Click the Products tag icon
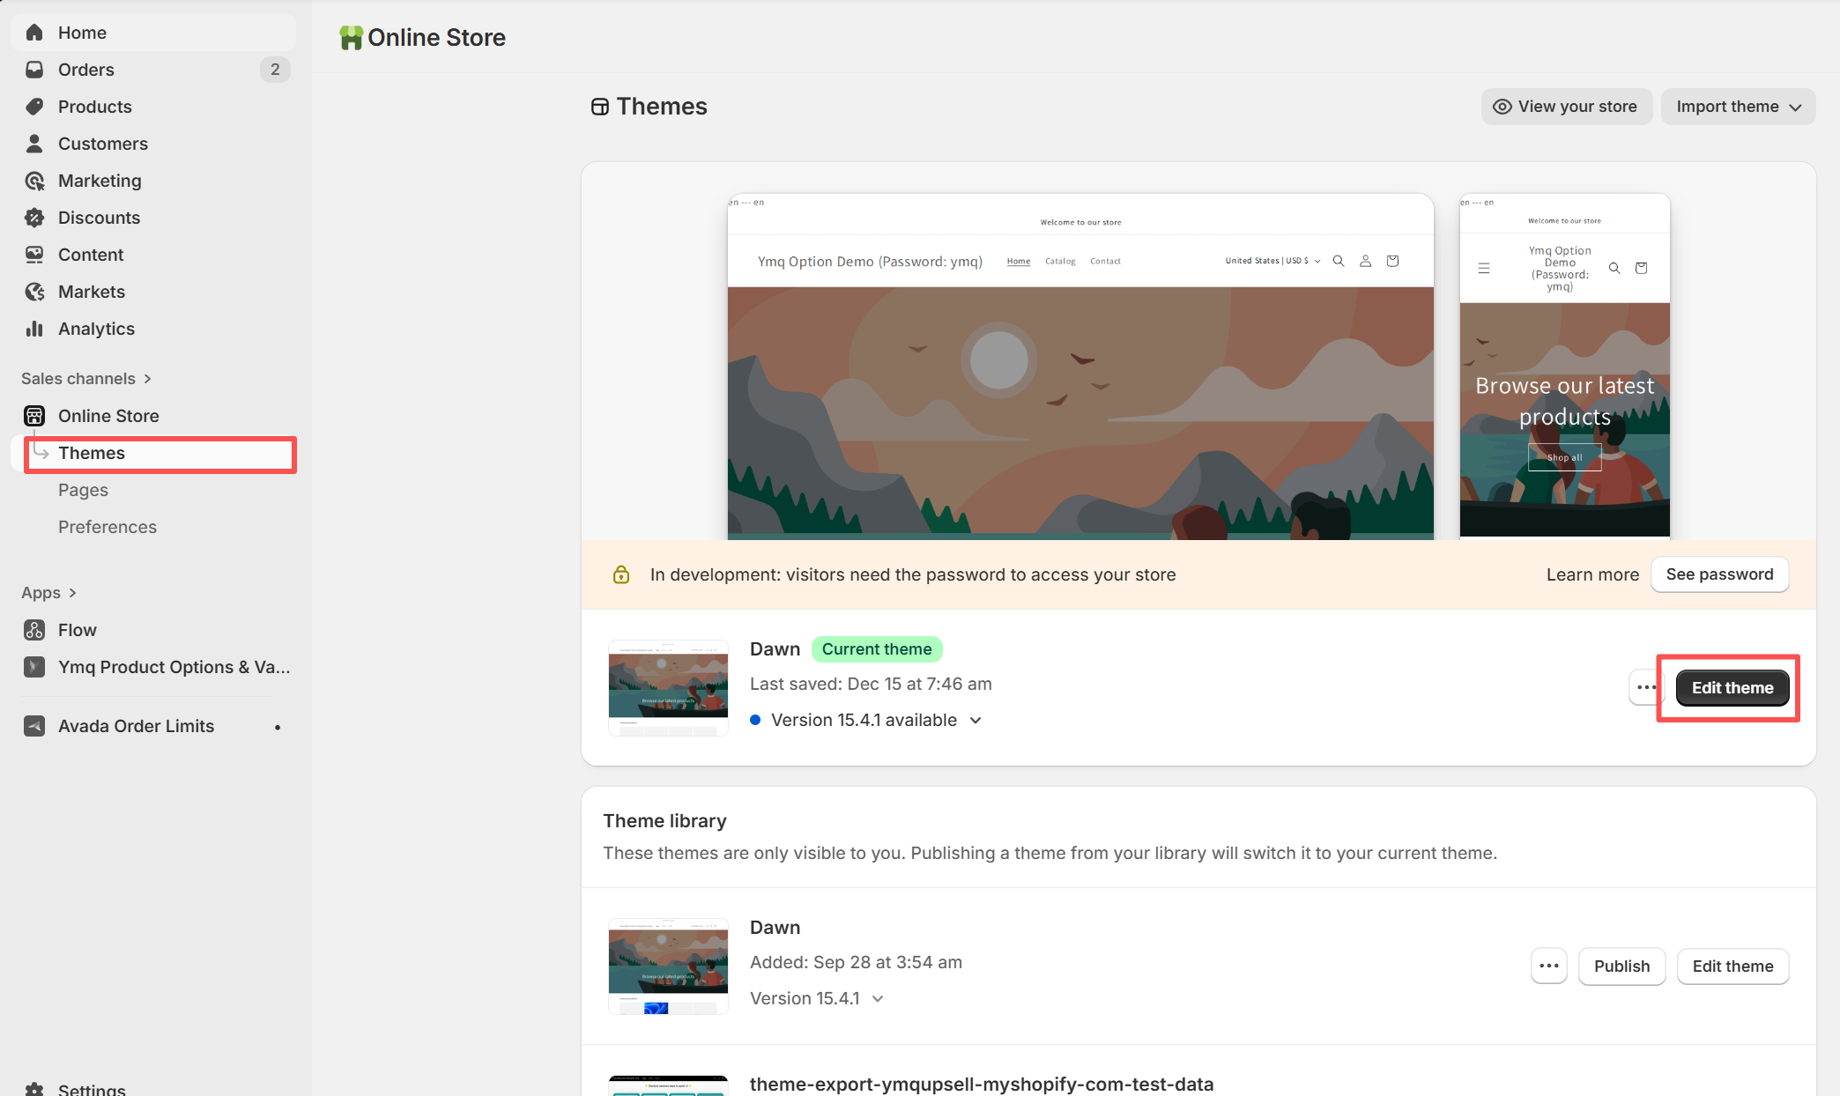The height and width of the screenshot is (1096, 1840). coord(34,107)
